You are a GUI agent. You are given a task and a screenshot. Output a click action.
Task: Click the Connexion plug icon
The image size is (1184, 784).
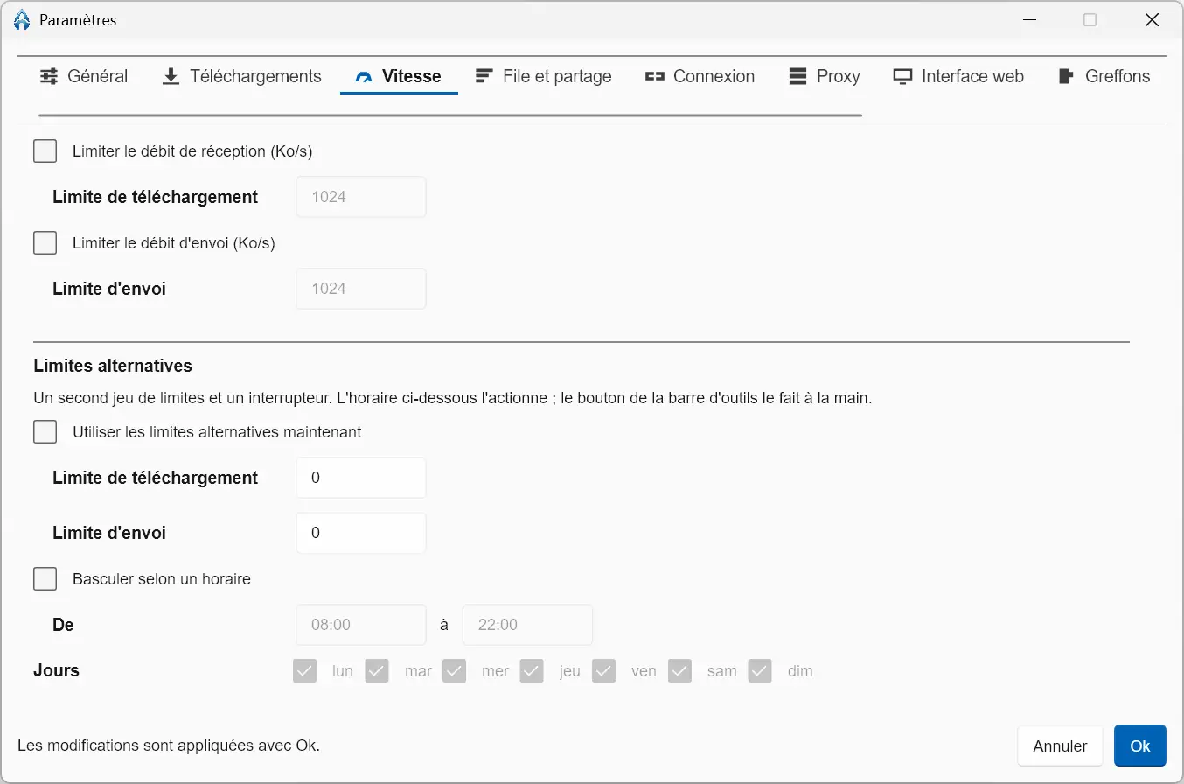coord(655,76)
